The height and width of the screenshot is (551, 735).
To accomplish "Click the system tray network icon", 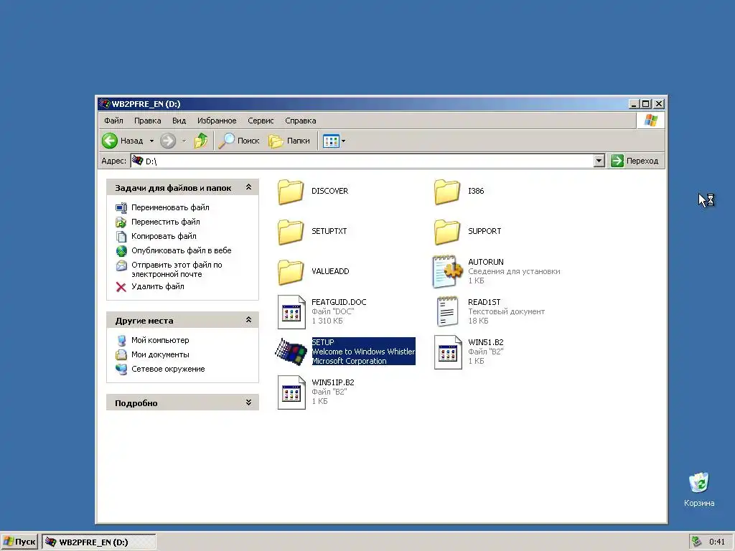I will tap(696, 542).
